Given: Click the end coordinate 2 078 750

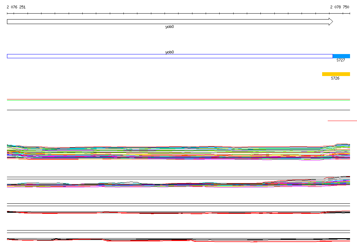Looking at the screenshot, I should 340,7.
